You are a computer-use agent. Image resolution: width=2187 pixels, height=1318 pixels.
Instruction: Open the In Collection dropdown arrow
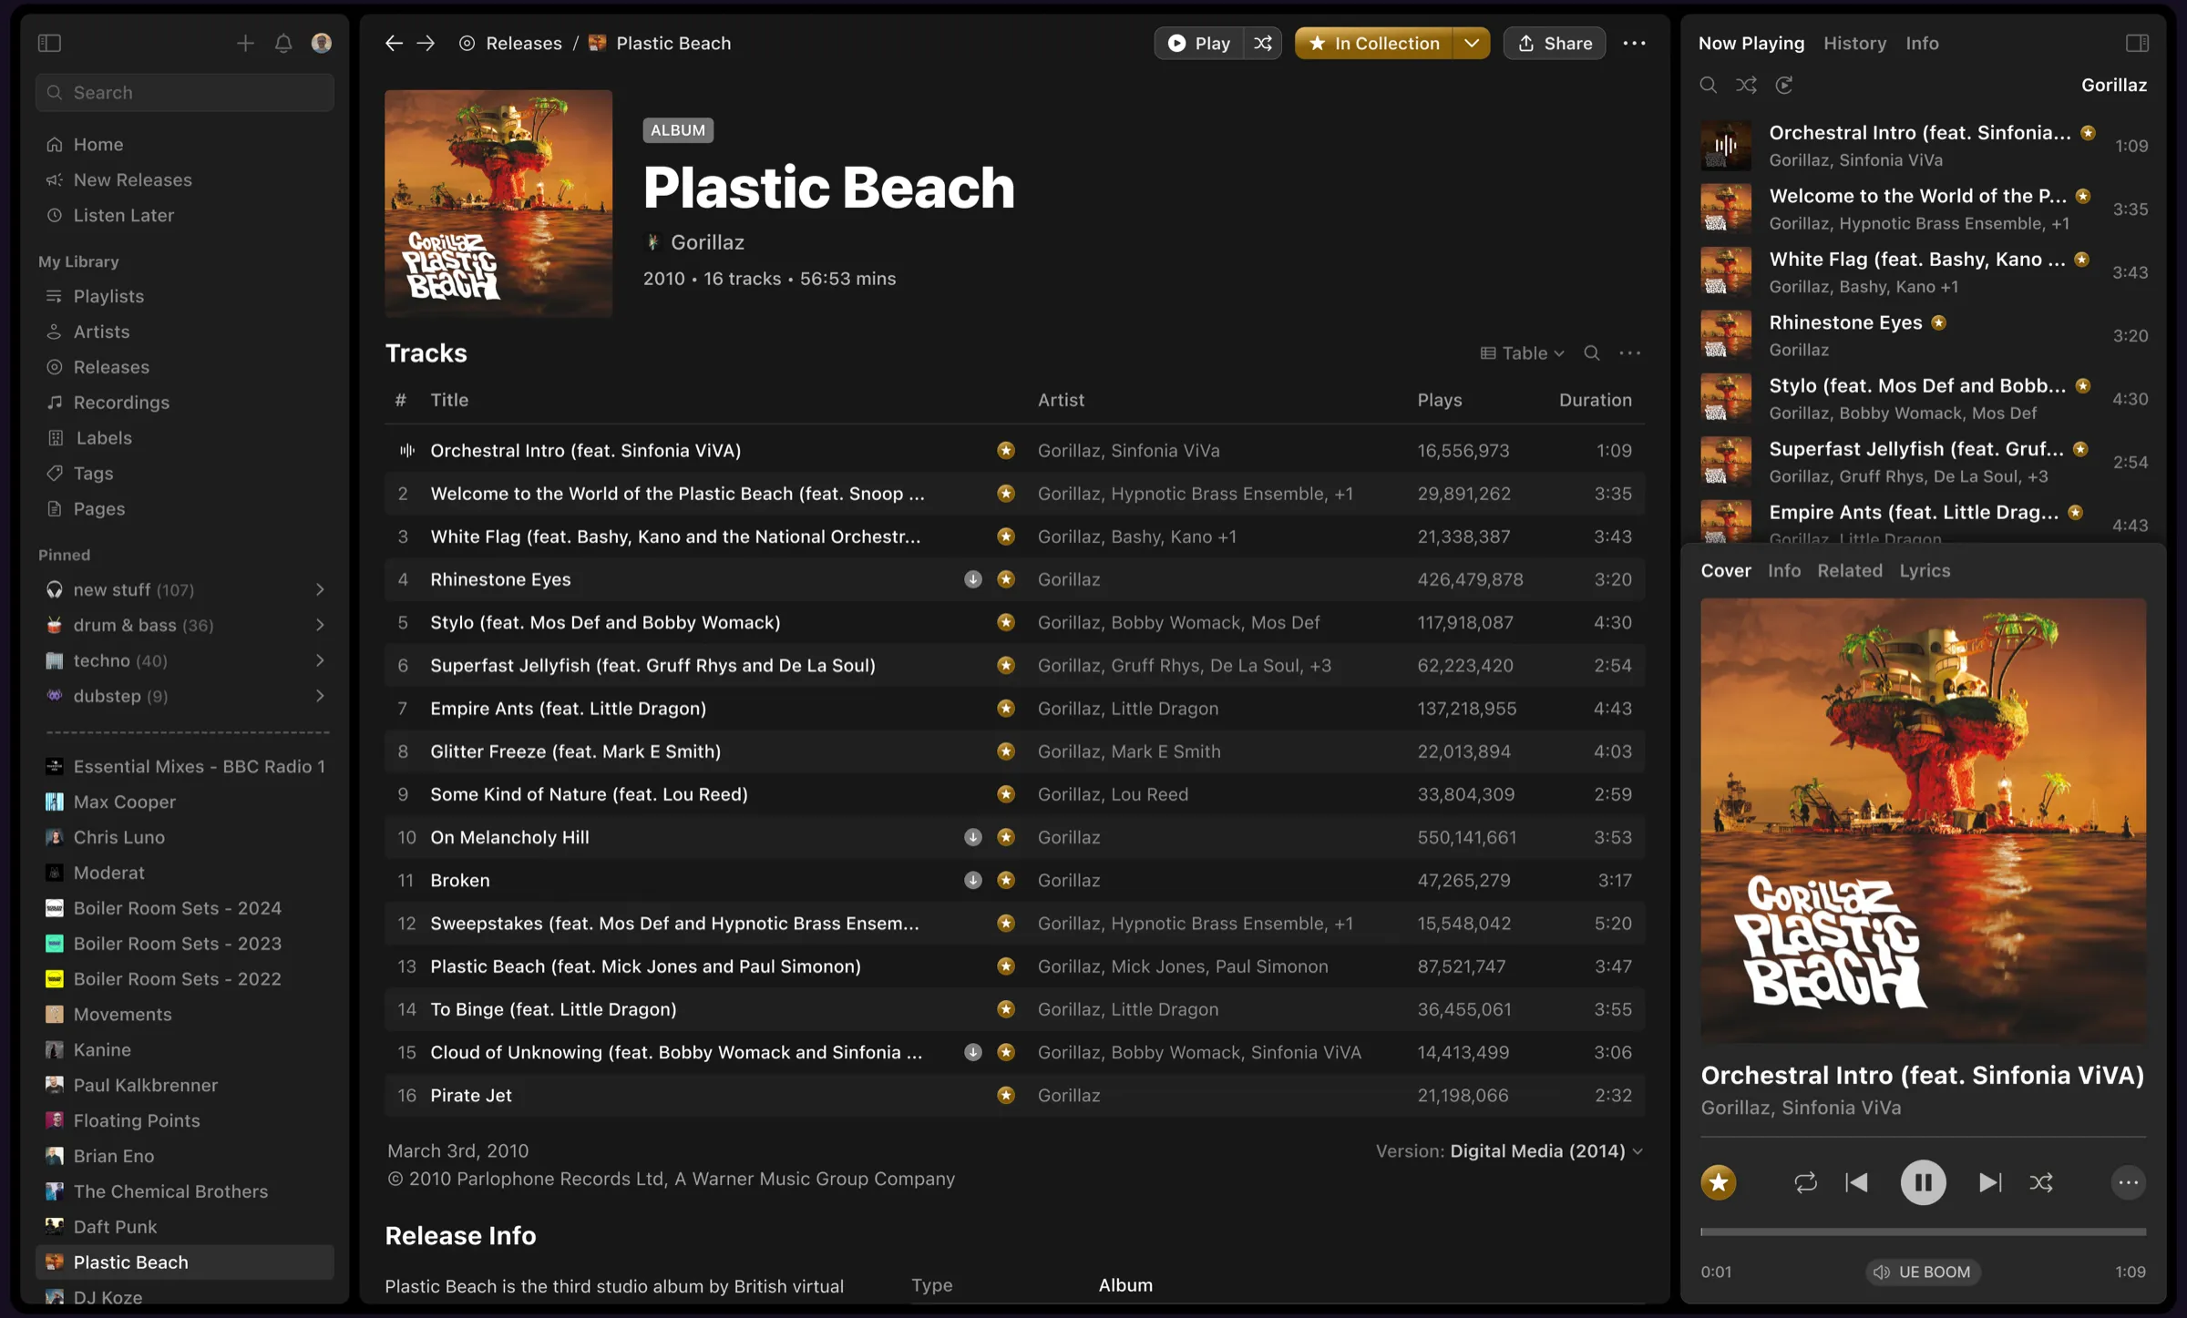point(1472,43)
